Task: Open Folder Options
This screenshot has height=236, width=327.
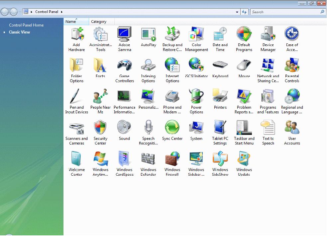Action: (x=76, y=70)
